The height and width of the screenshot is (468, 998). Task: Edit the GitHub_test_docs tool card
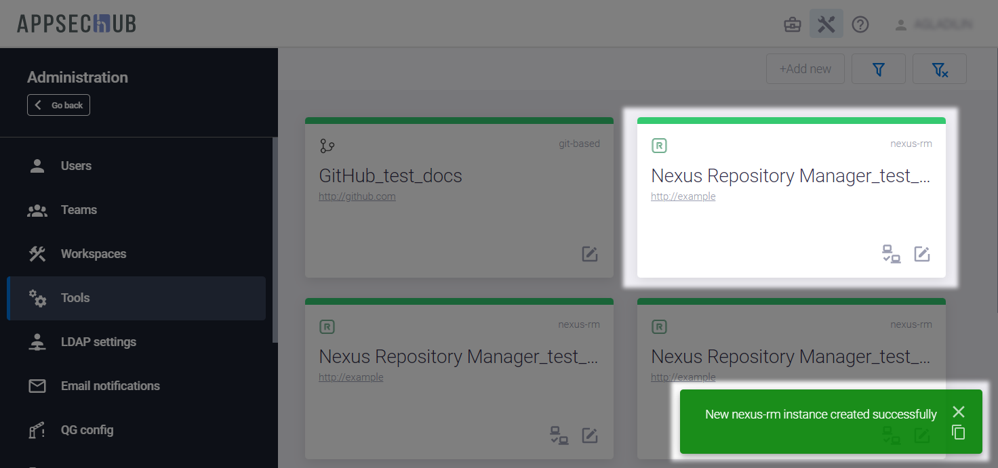click(590, 254)
